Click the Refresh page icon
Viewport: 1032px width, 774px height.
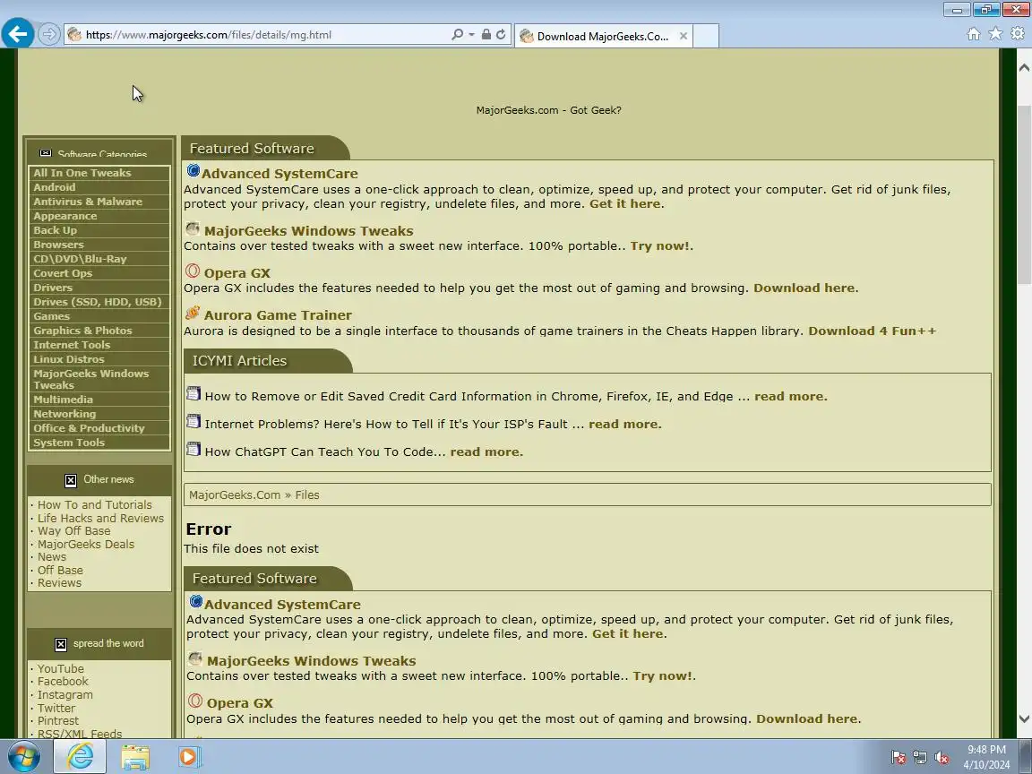(501, 34)
